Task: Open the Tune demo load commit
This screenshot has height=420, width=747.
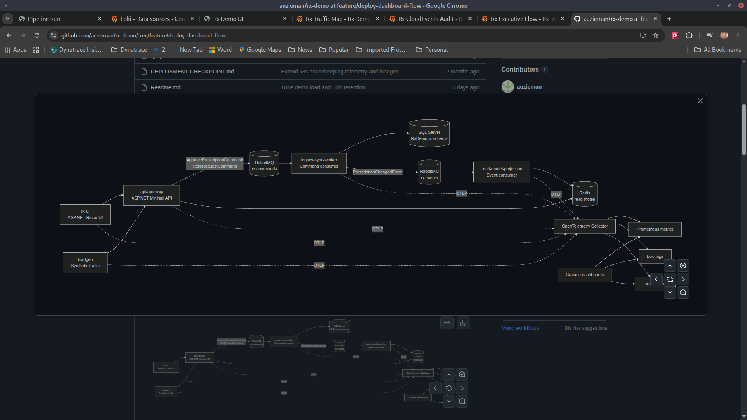Action: pos(323,87)
